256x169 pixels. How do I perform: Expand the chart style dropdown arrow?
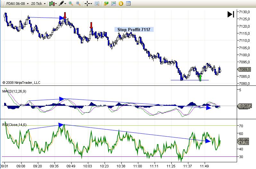pyautogui.click(x=56, y=4)
